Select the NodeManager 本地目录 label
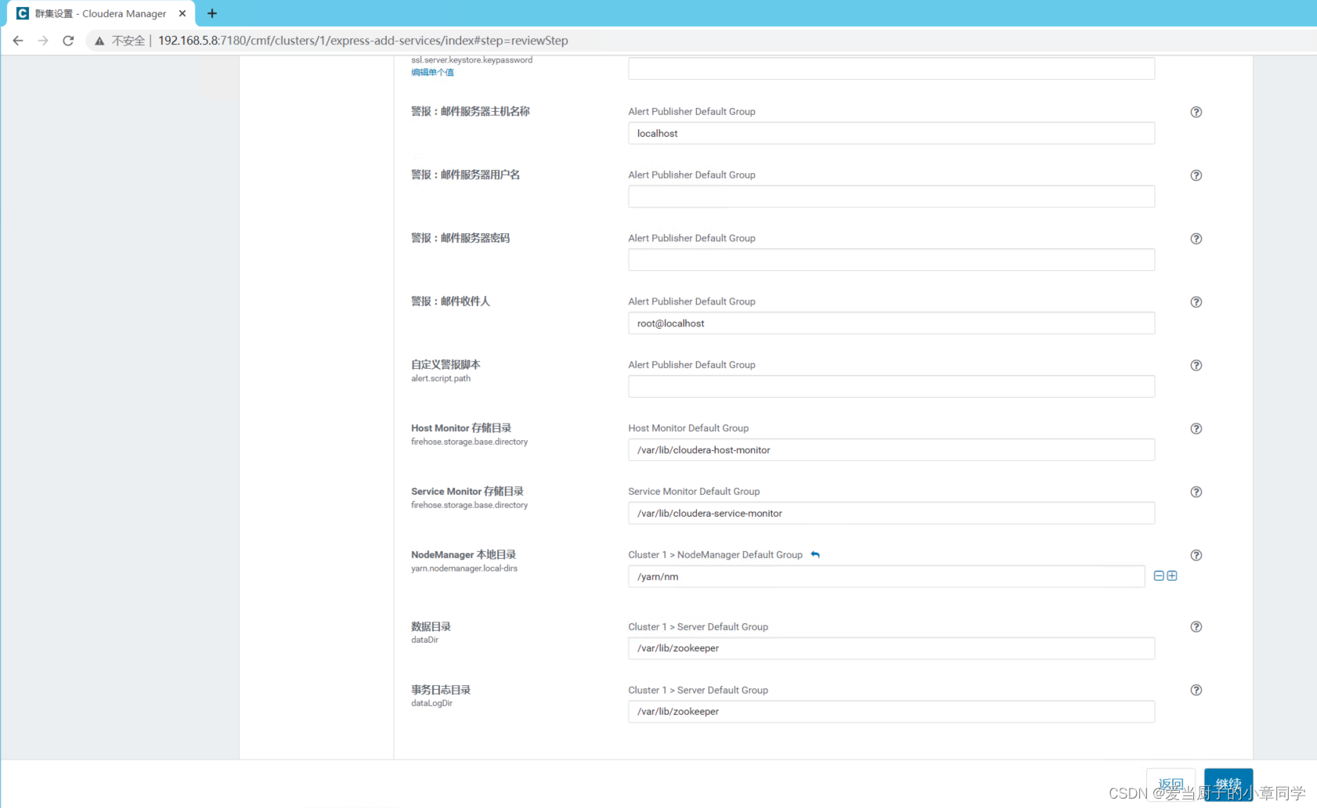This screenshot has height=808, width=1317. tap(464, 554)
